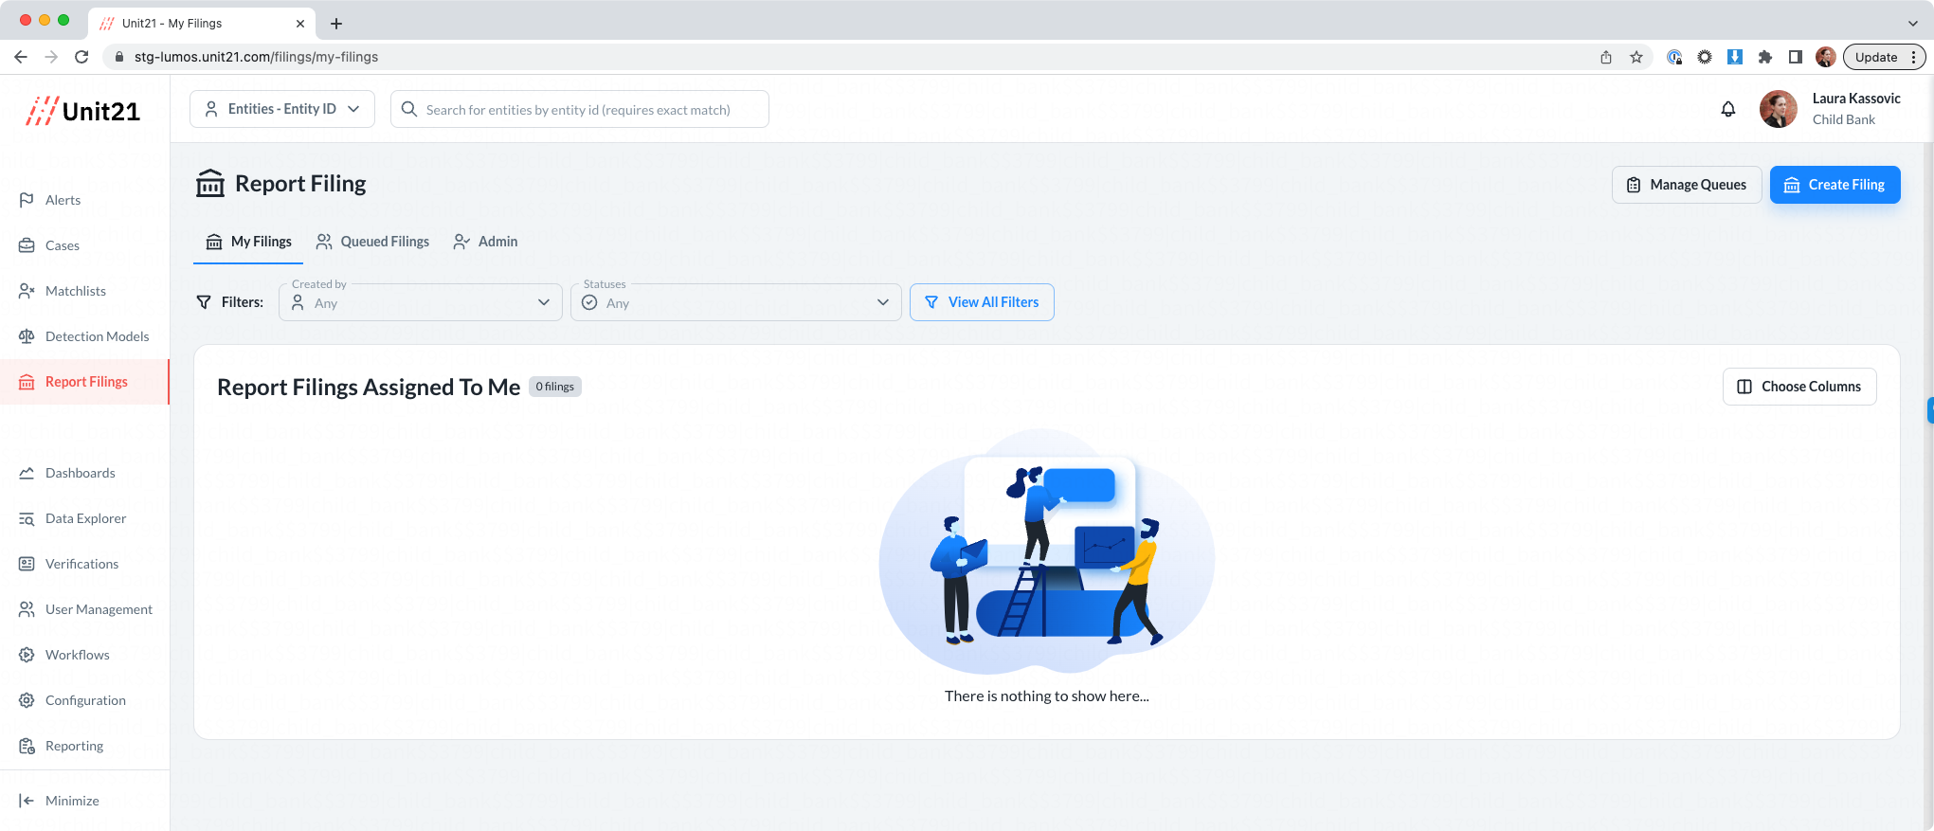The image size is (1934, 831).
Task: Click the empty-state illustration
Action: coord(1046,551)
